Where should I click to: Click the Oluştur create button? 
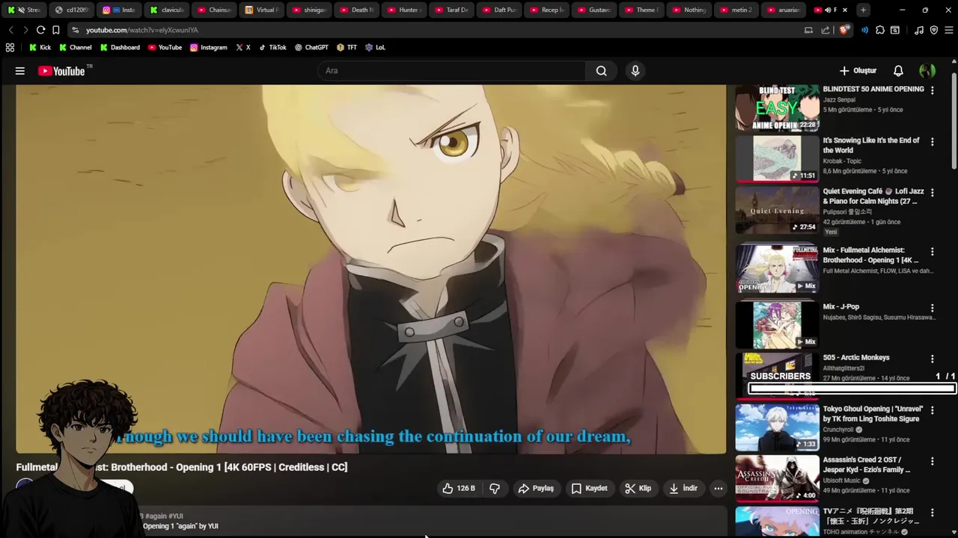(x=858, y=71)
